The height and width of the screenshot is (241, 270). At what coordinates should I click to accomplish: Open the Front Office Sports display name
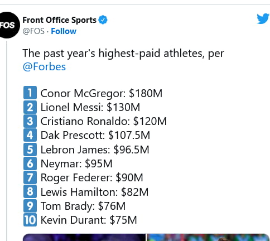[60, 20]
